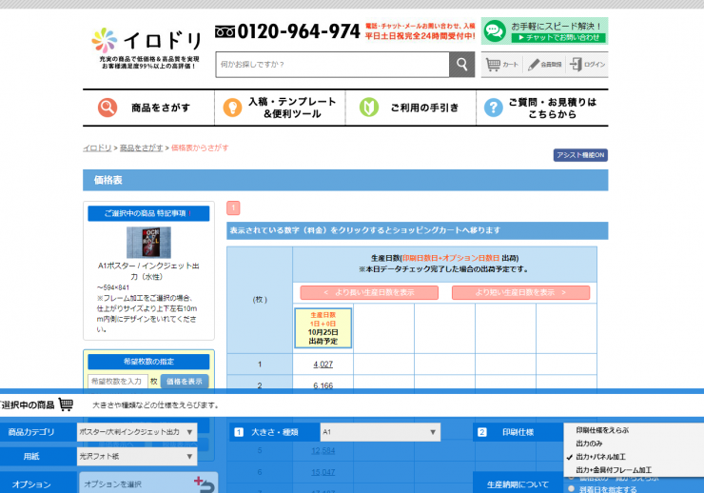The height and width of the screenshot is (493, 704).
Task: Click 生産納期について button
Action: [x=518, y=484]
